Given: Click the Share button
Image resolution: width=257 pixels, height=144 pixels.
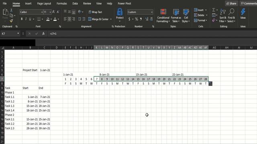Looking at the screenshot, I should tap(231, 4).
